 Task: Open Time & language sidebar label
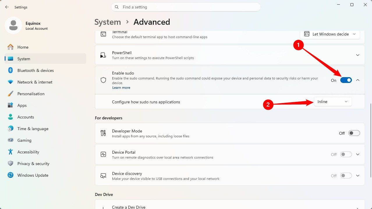pyautogui.click(x=33, y=129)
